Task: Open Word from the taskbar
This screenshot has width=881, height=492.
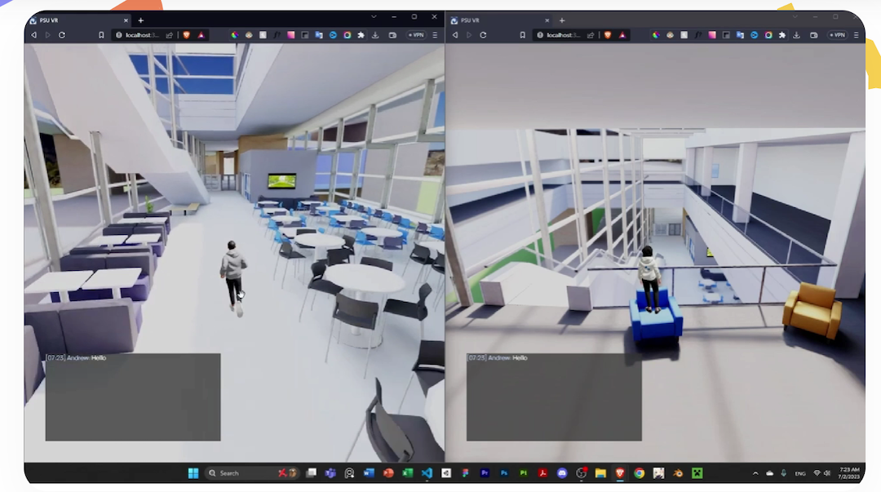Action: tap(369, 473)
